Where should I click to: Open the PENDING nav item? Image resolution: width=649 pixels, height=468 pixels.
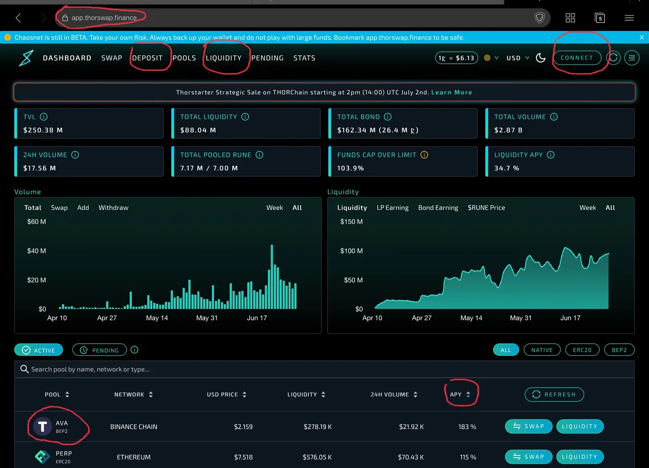(x=267, y=58)
